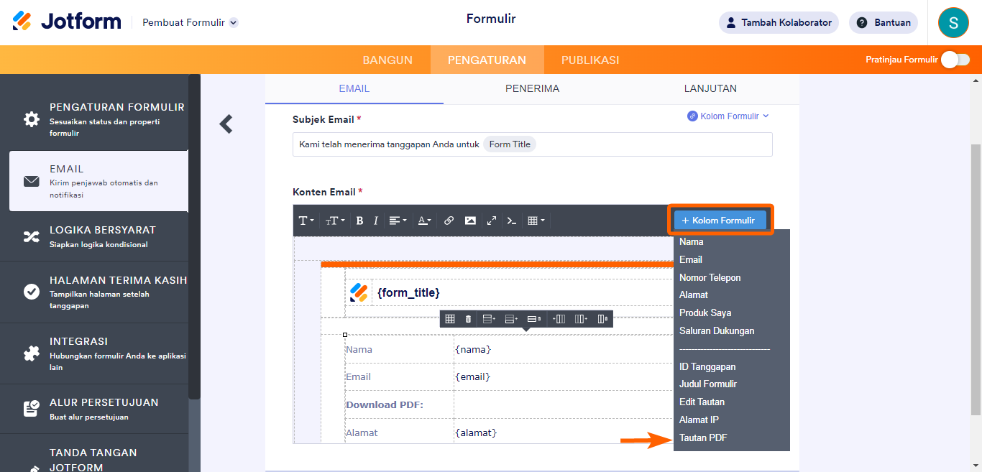Select the PENERIMA sub-tab
The width and height of the screenshot is (982, 472).
[532, 89]
